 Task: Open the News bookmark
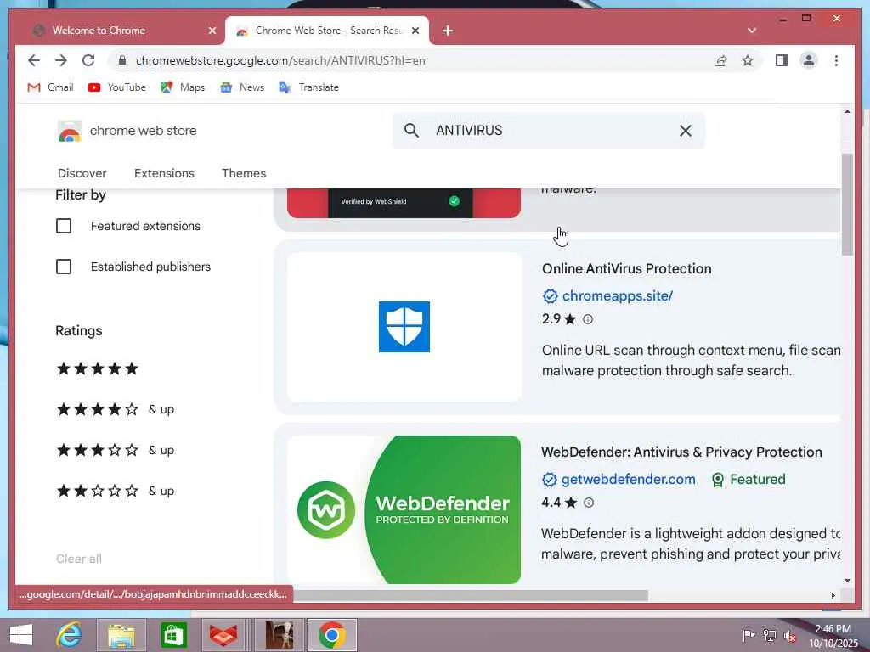(x=242, y=87)
